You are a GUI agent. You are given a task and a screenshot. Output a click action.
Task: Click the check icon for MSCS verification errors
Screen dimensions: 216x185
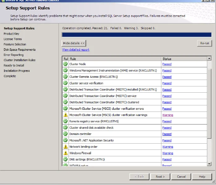(x=66, y=108)
